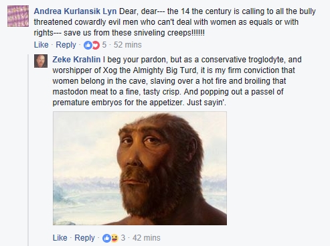Visit Zeke Krahlin's profile name link

click(x=76, y=60)
